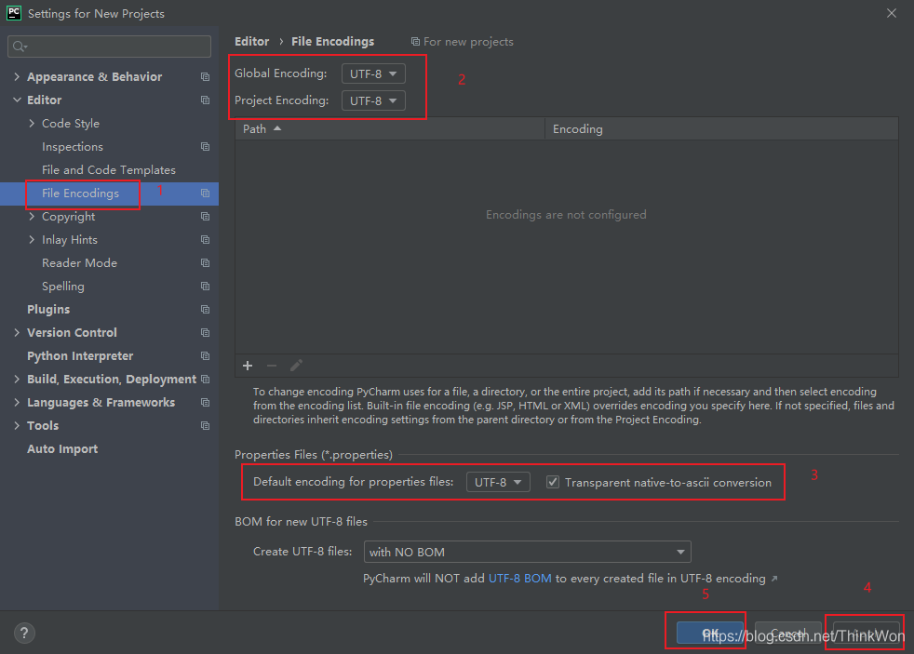The height and width of the screenshot is (654, 914).
Task: Open help with the question mark button
Action: point(24,633)
